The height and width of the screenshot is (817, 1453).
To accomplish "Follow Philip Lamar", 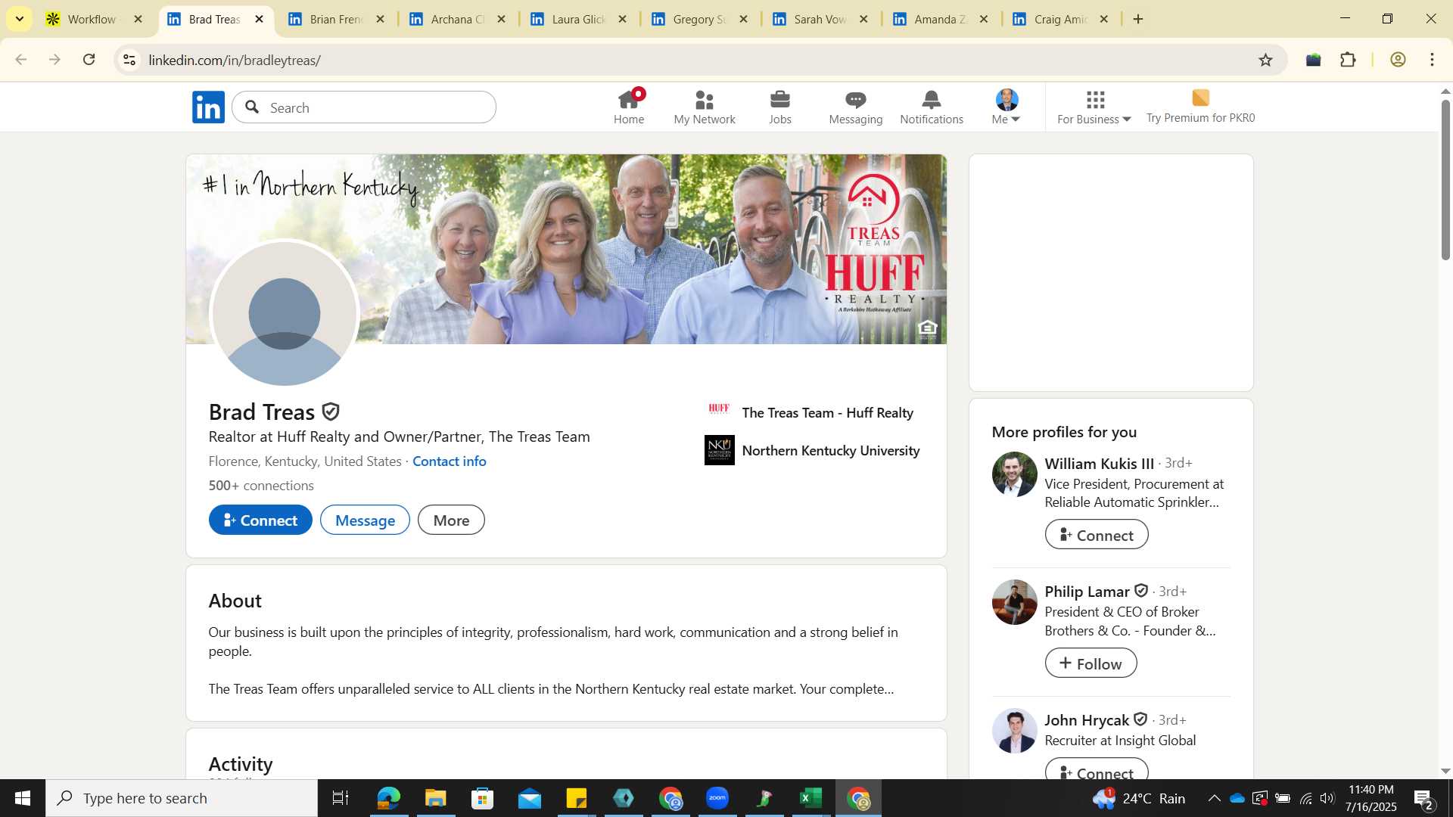I will [x=1091, y=663].
